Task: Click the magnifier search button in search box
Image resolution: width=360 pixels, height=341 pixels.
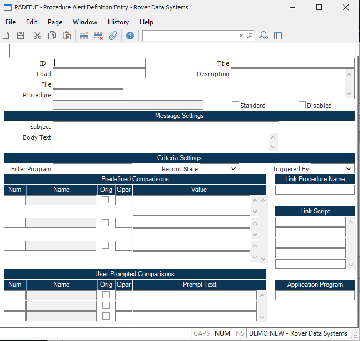Action: [250, 36]
